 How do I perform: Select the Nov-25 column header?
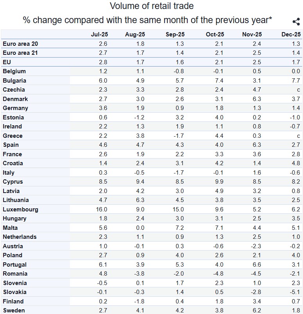click(x=252, y=34)
